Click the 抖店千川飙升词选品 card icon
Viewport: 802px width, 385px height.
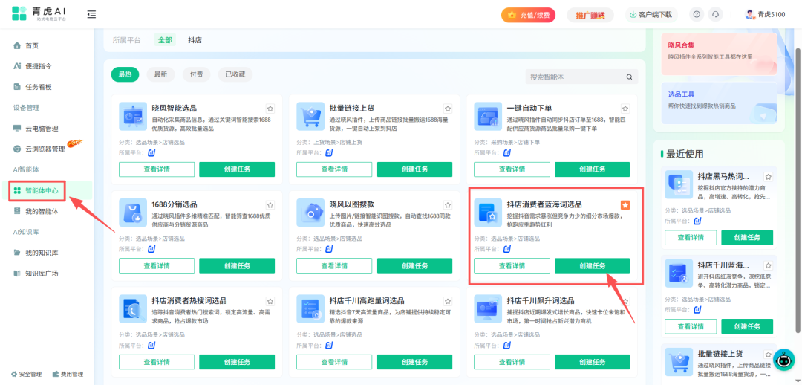tap(488, 308)
